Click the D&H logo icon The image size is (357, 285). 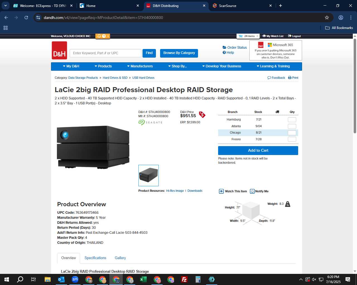click(x=59, y=50)
